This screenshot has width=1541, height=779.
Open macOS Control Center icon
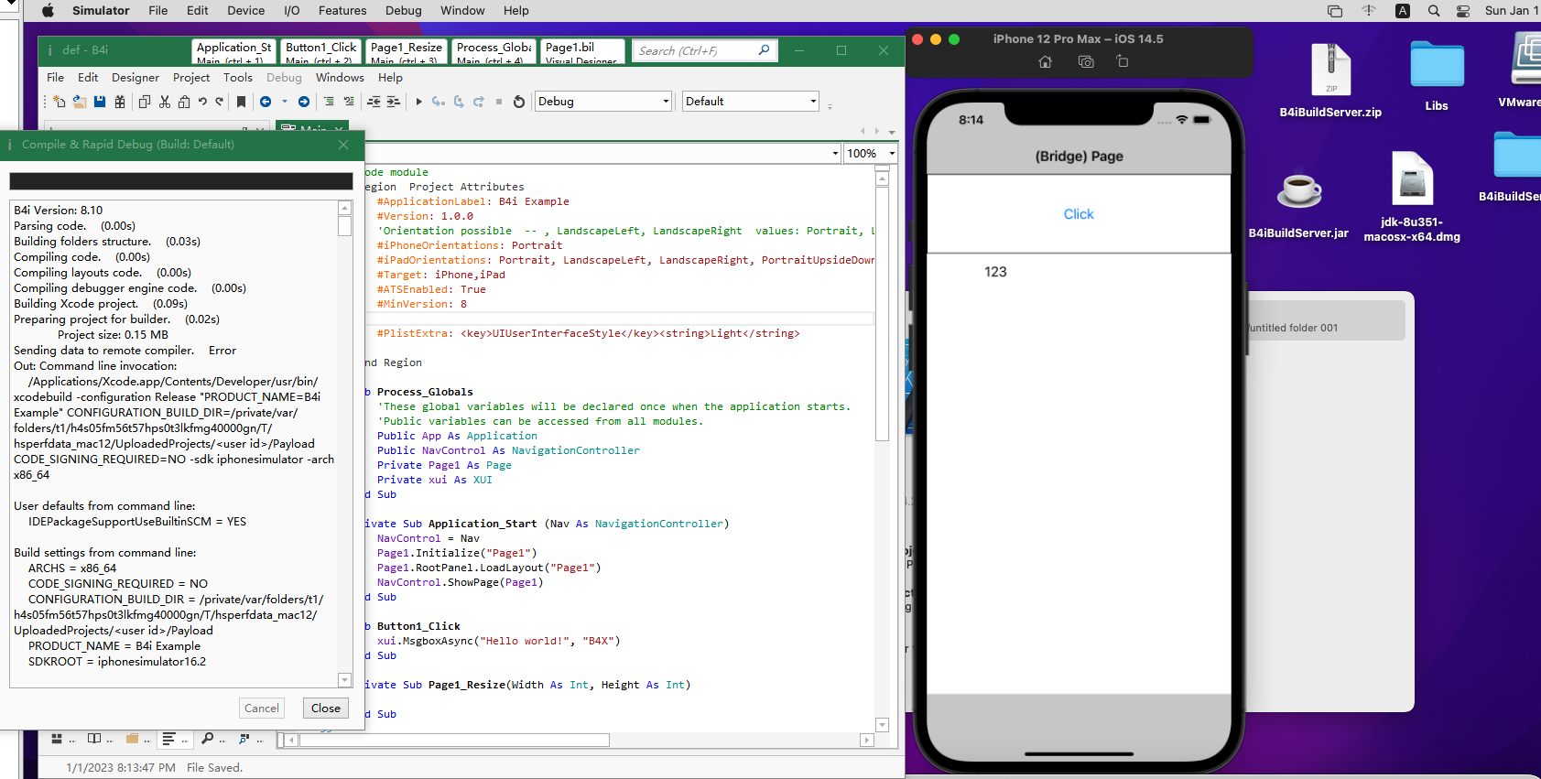(1463, 11)
